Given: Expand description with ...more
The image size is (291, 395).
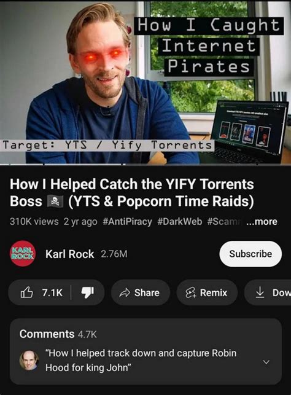Looking at the screenshot, I should 262,222.
